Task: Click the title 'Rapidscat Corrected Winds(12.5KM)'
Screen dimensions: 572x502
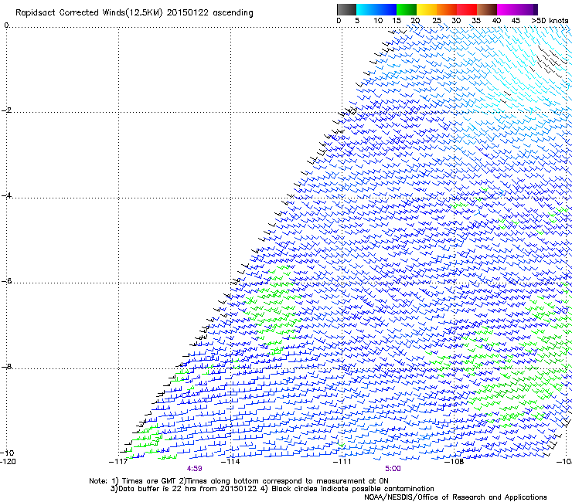Action: click(x=89, y=13)
